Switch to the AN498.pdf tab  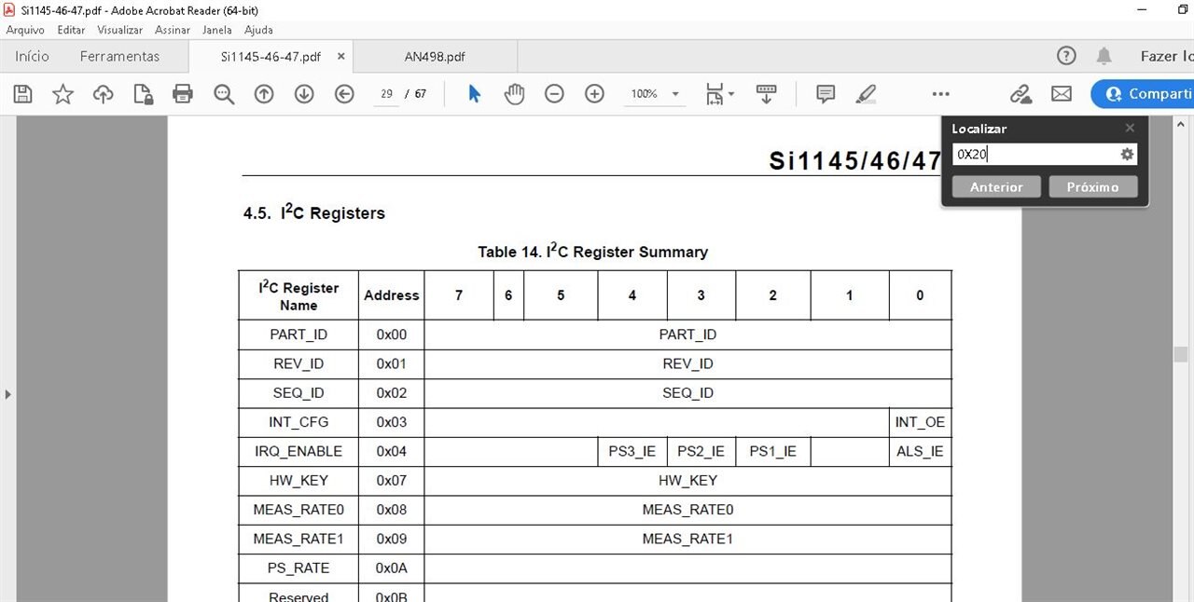click(435, 56)
